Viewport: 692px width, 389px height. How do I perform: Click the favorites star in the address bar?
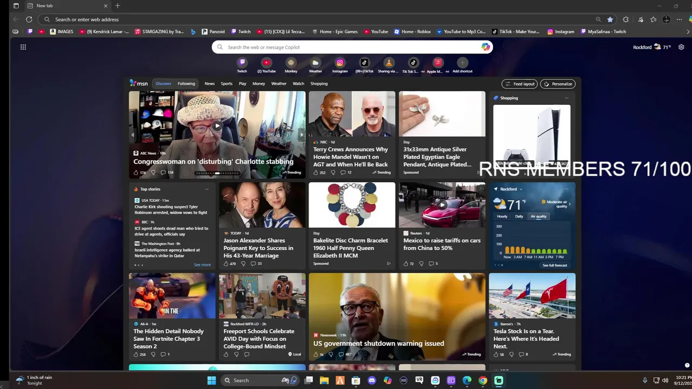(610, 19)
